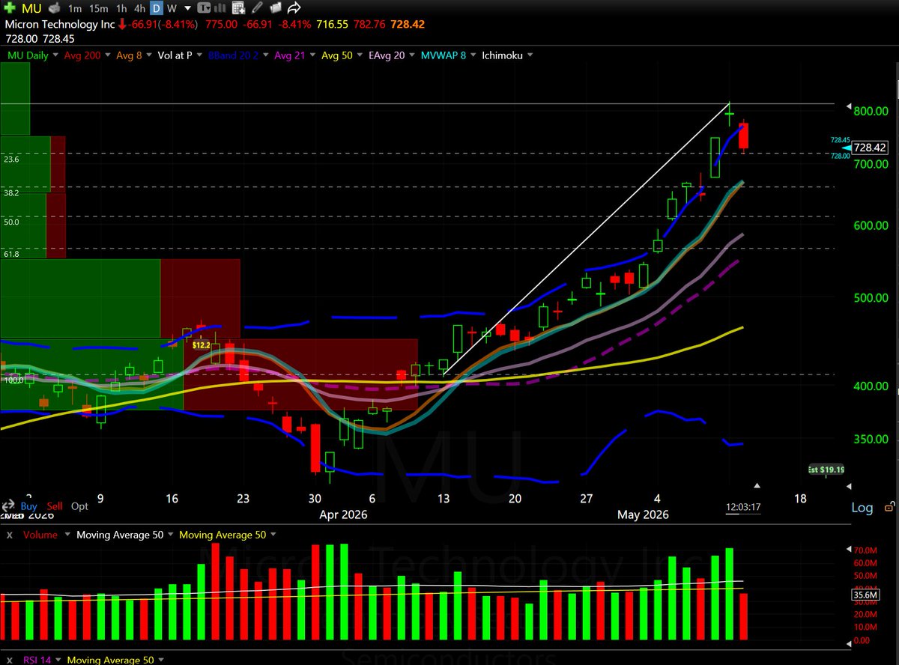Click the bar chart style icon
This screenshot has height=665, width=899.
[x=222, y=8]
